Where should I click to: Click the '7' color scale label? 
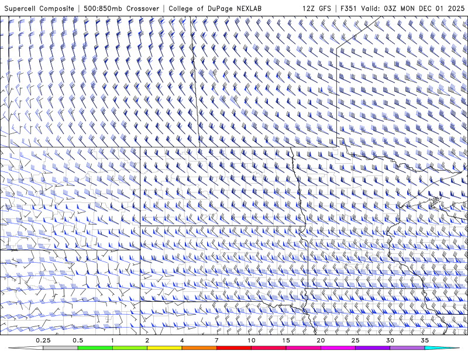tap(216, 340)
